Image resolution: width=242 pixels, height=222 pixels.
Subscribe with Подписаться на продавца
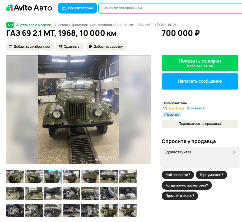point(200,124)
